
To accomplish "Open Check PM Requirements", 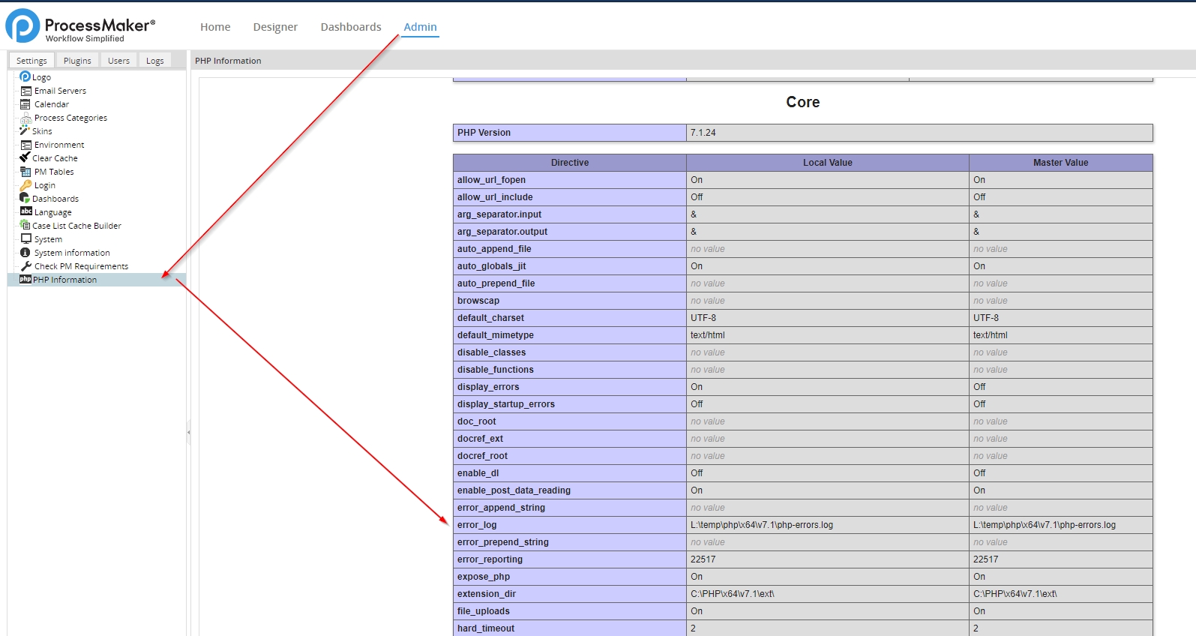I will pyautogui.click(x=81, y=266).
